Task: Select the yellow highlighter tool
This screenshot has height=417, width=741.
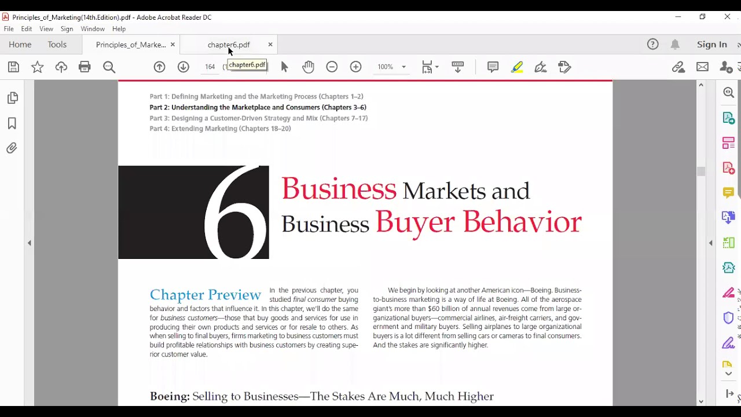Action: [518, 67]
